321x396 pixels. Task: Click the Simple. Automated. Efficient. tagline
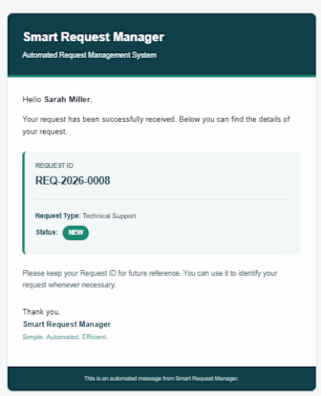pos(65,337)
